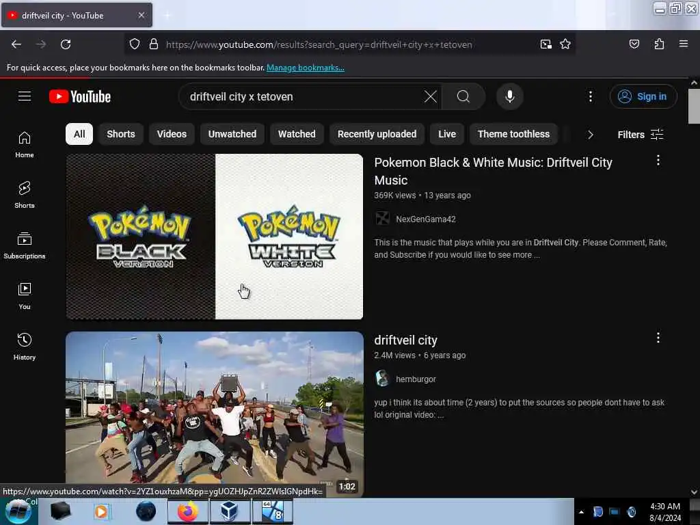The image size is (700, 525).
Task: Click the magnifier search button
Action: [463, 96]
